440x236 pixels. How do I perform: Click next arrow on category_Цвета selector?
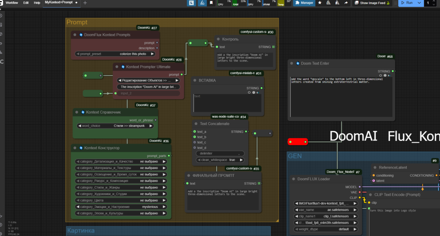(164, 200)
